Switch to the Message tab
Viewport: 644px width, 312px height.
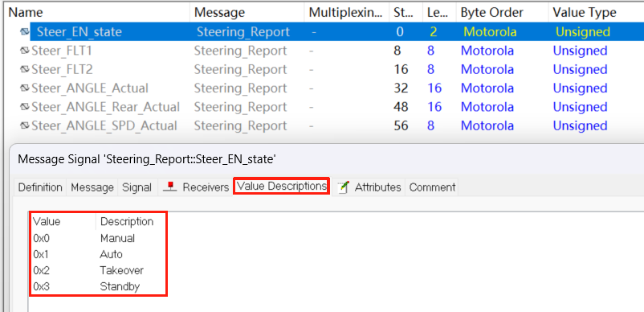92,187
